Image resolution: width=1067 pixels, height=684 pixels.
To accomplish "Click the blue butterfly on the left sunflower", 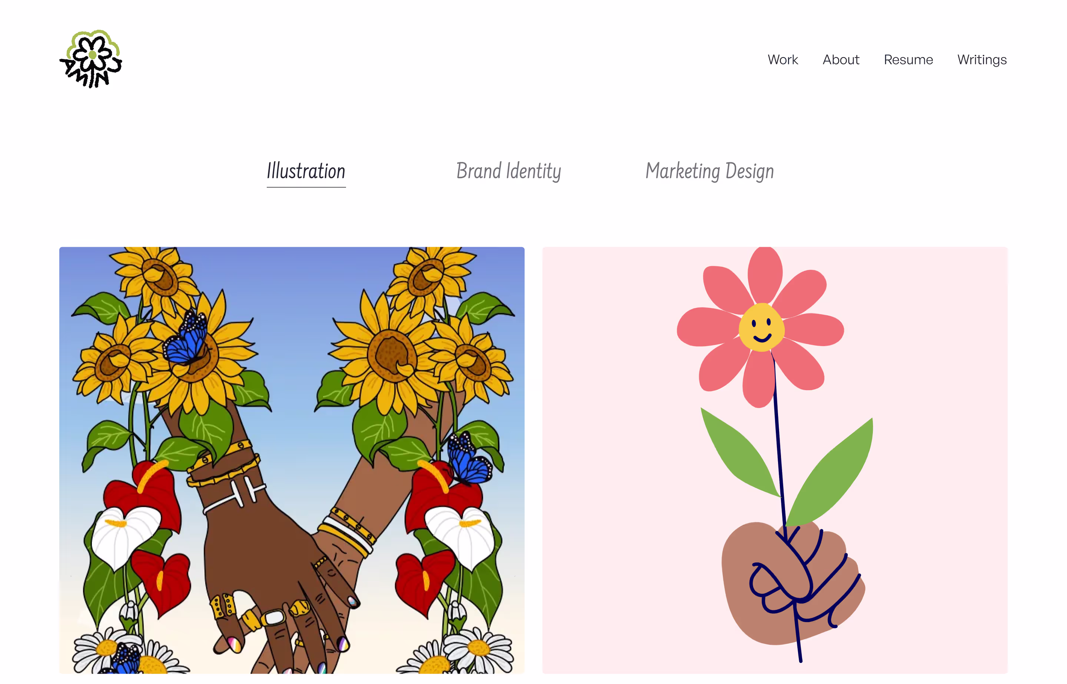I will click(186, 338).
